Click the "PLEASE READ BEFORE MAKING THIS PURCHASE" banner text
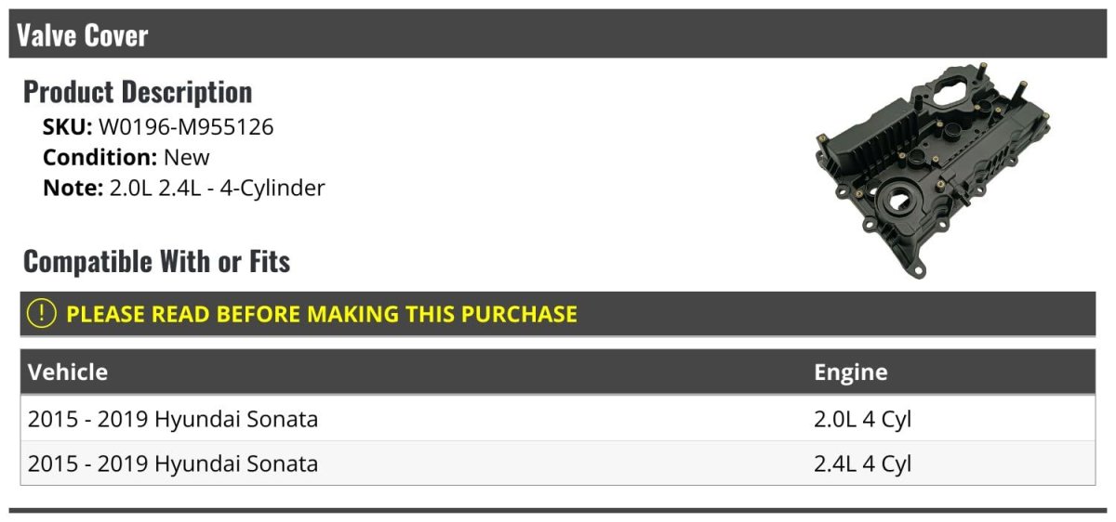This screenshot has width=1116, height=522. 322,314
